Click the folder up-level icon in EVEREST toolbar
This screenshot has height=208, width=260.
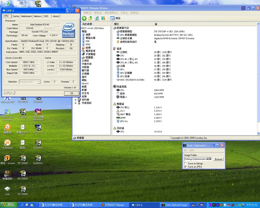[90, 18]
